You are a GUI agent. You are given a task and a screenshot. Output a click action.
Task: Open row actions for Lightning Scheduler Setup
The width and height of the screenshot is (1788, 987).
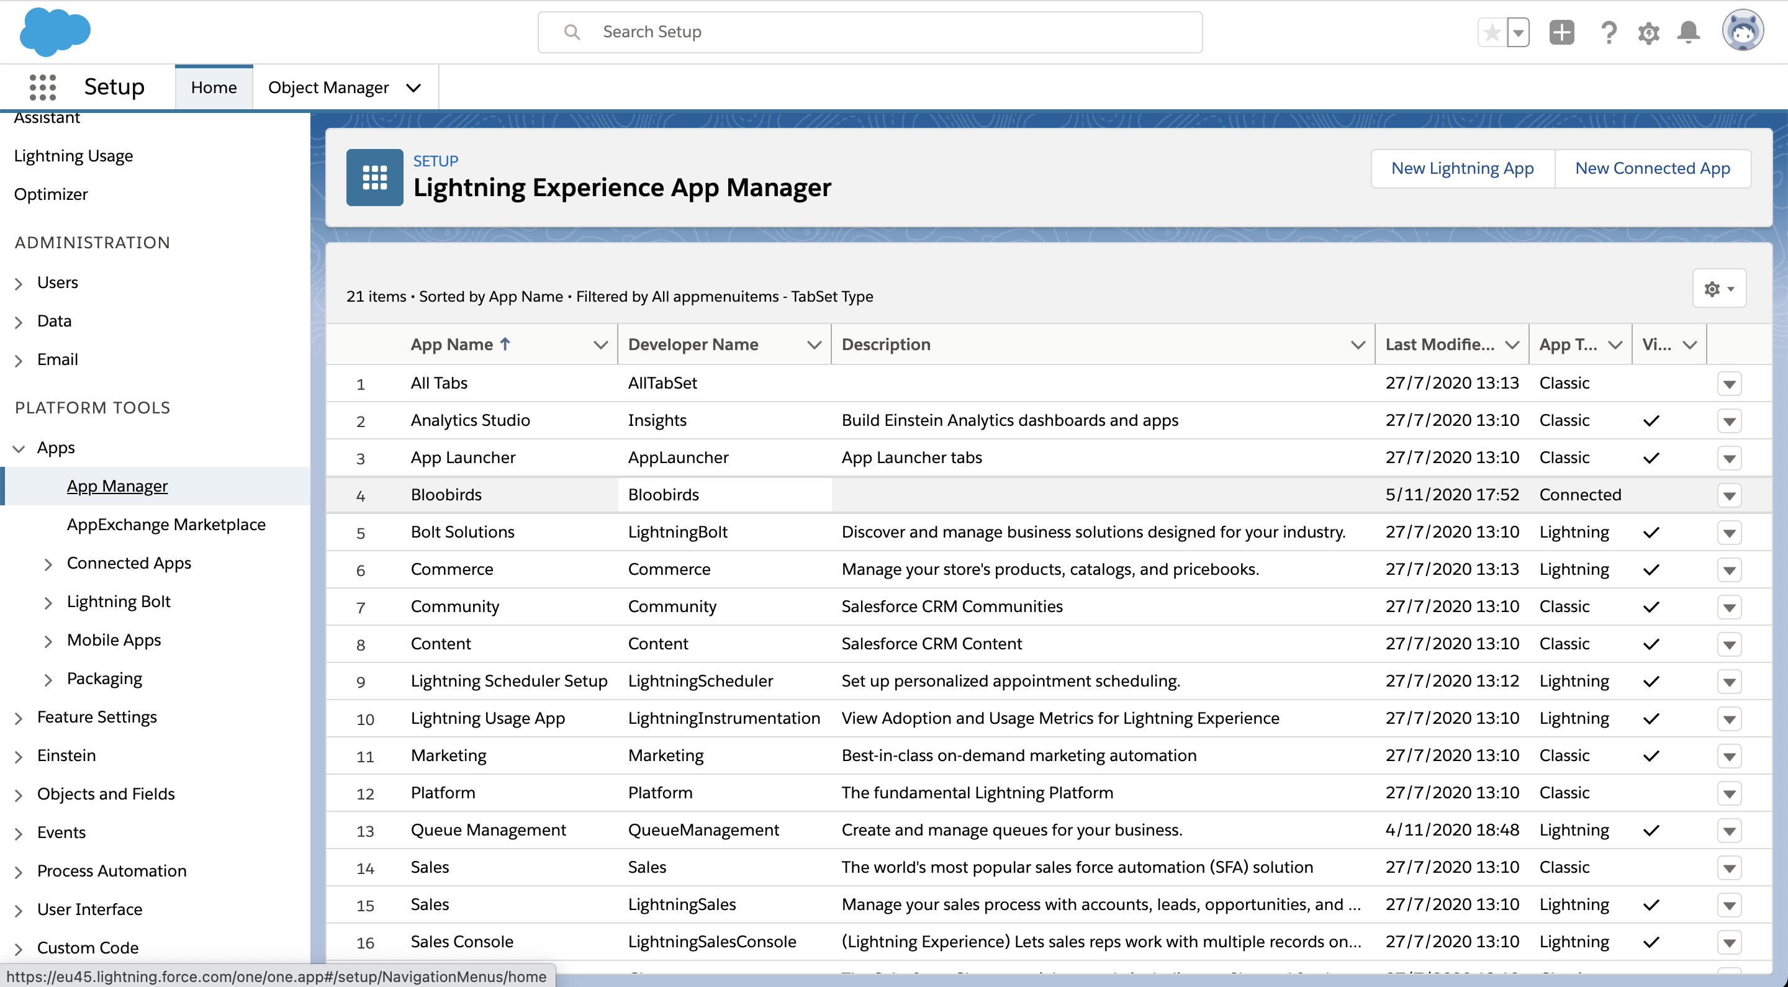coord(1729,682)
